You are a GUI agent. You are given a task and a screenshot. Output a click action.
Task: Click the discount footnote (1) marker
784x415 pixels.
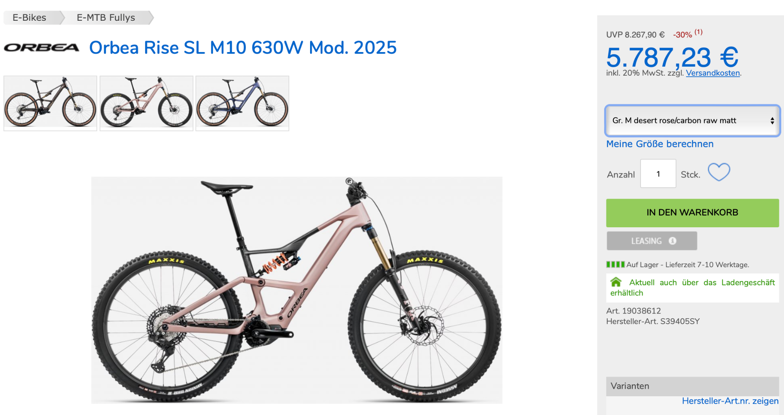[699, 32]
